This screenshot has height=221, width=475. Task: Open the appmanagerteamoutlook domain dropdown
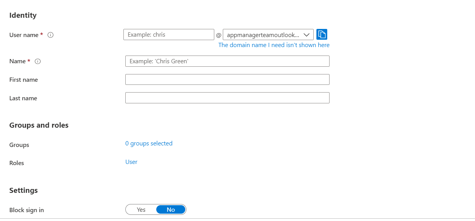pyautogui.click(x=263, y=35)
